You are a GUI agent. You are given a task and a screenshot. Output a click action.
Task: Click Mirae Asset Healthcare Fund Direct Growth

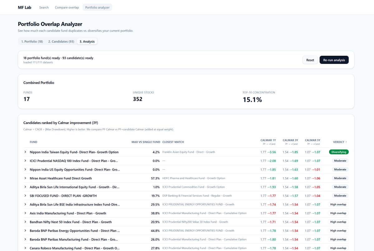click(61, 178)
